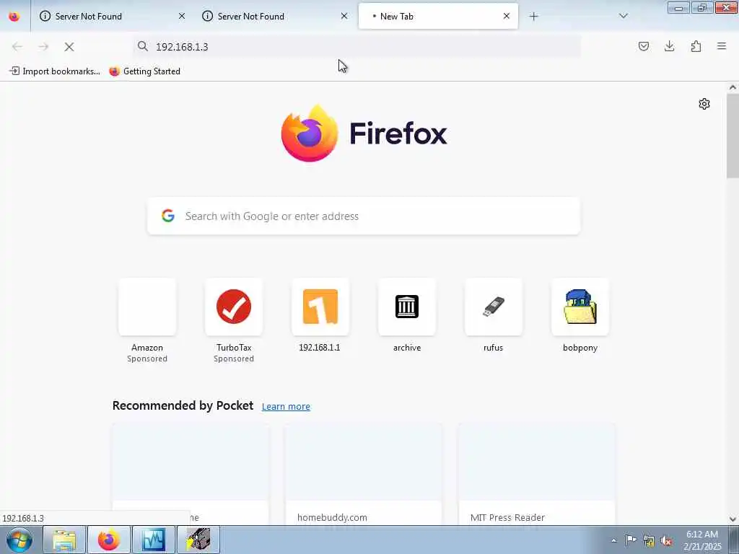Open the Extensions puzzle icon

(696, 46)
